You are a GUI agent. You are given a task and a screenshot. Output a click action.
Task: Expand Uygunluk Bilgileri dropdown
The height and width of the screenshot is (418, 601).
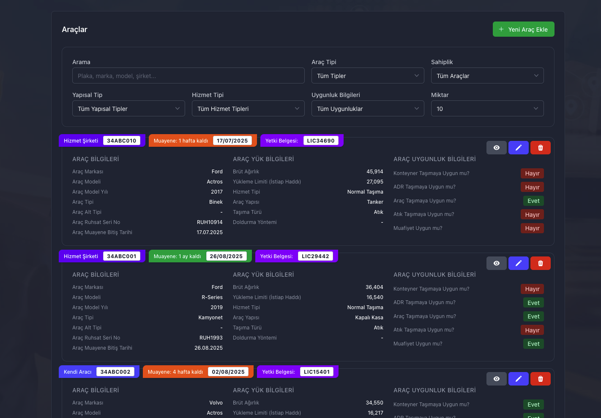point(367,109)
